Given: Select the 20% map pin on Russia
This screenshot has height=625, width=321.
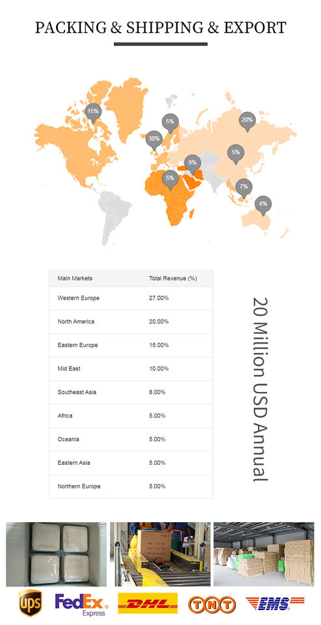Looking at the screenshot, I should [247, 122].
